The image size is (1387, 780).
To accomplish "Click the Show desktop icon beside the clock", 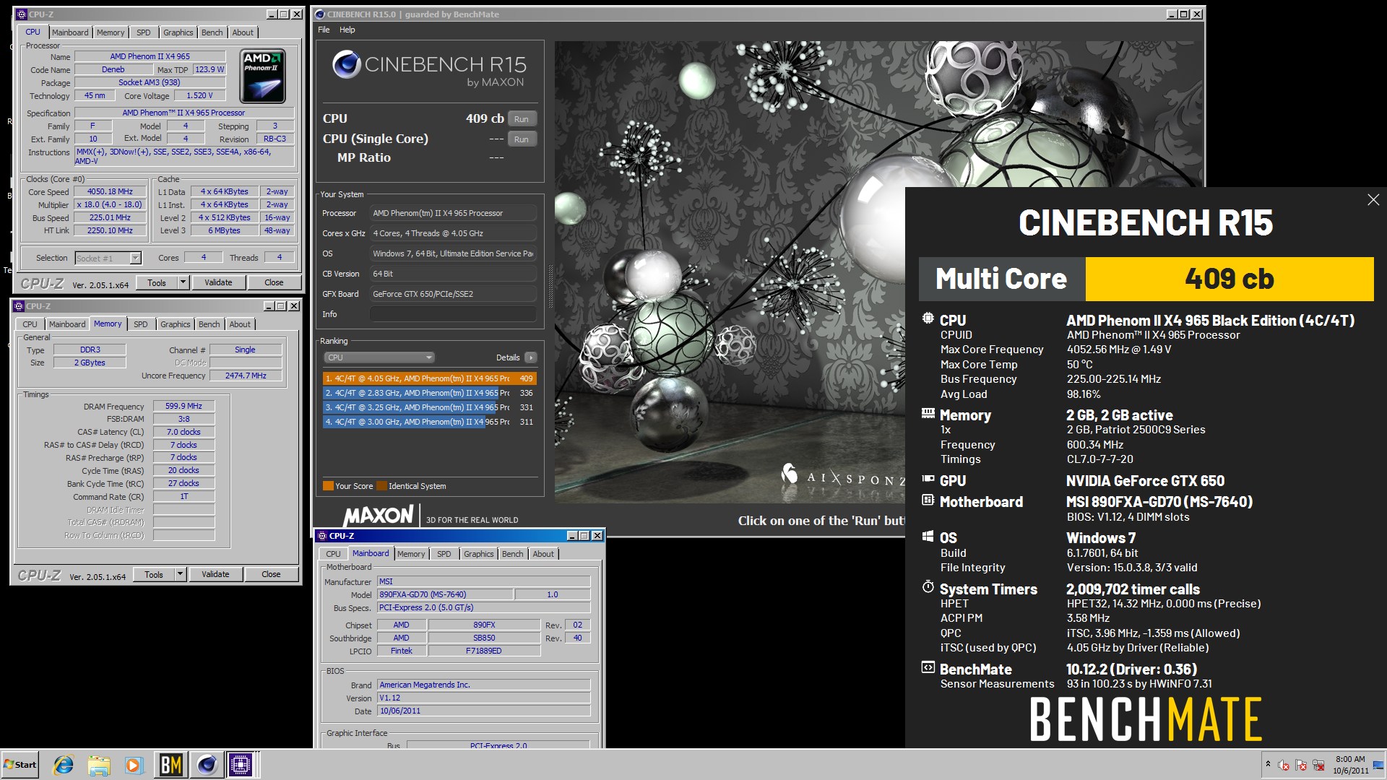I will pyautogui.click(x=1378, y=765).
